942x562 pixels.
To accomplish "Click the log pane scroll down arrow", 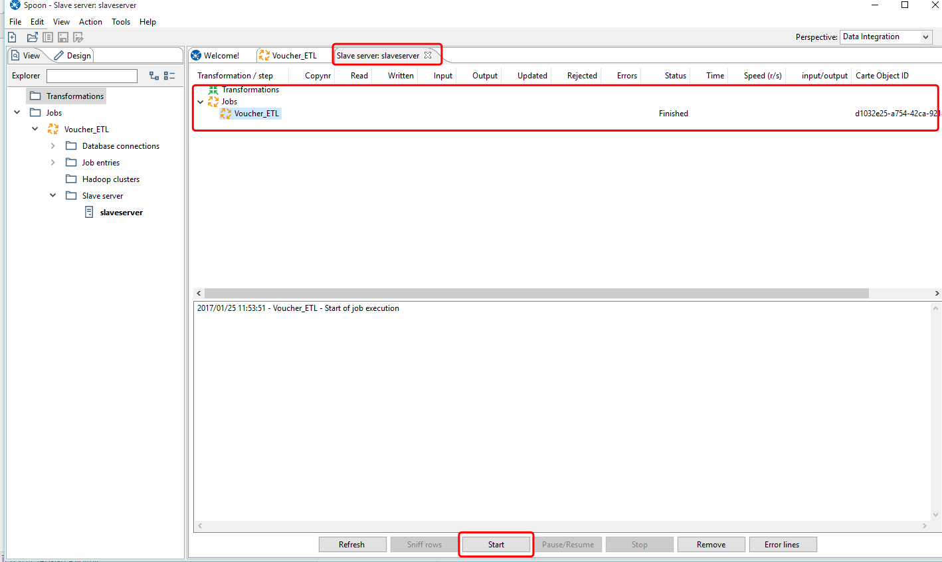I will coord(936,515).
